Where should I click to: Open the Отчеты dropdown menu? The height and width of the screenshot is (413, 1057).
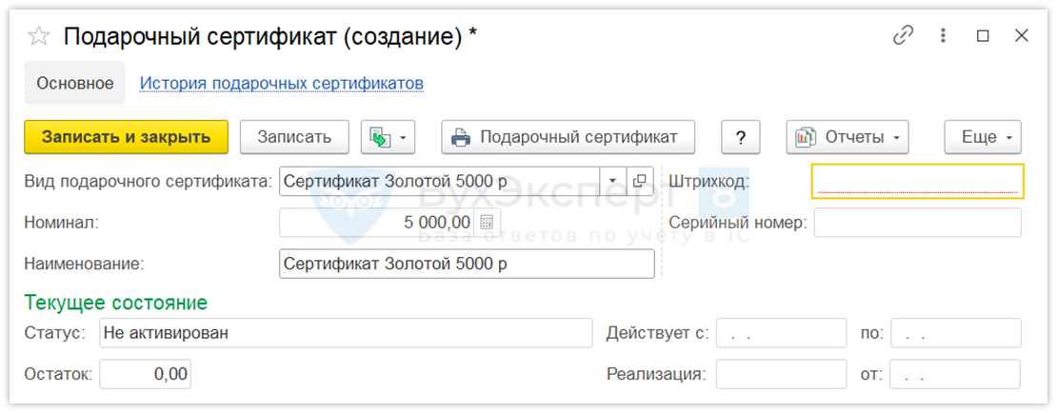tap(847, 137)
